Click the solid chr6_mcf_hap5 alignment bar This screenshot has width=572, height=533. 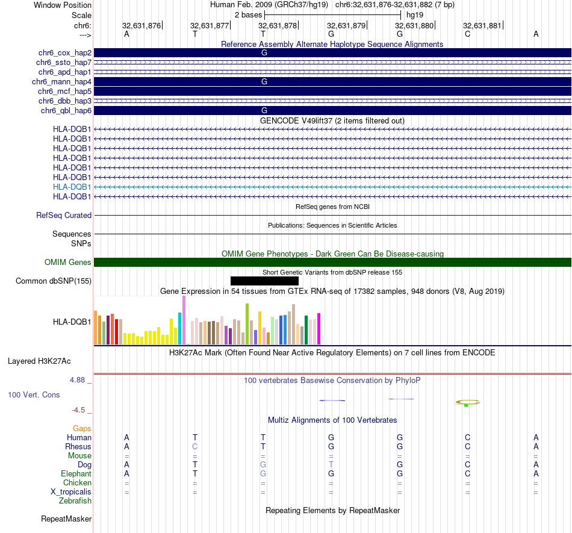pyautogui.click(x=332, y=91)
